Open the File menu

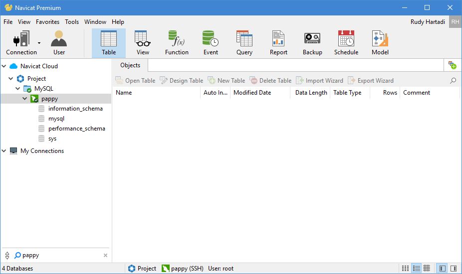tap(8, 22)
